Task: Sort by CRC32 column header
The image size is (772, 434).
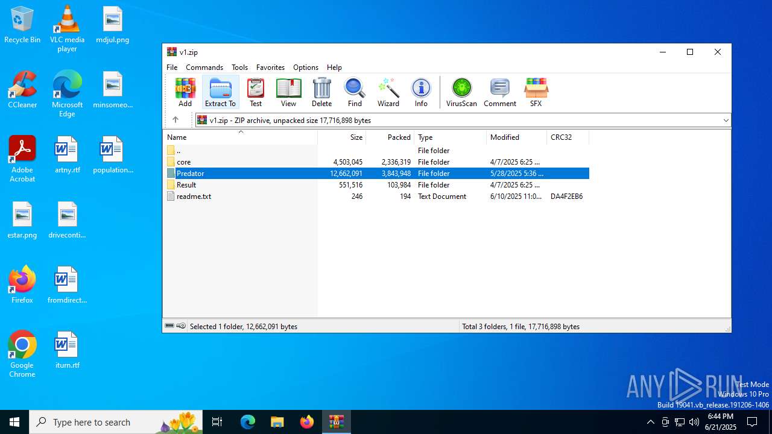Action: tap(568, 137)
